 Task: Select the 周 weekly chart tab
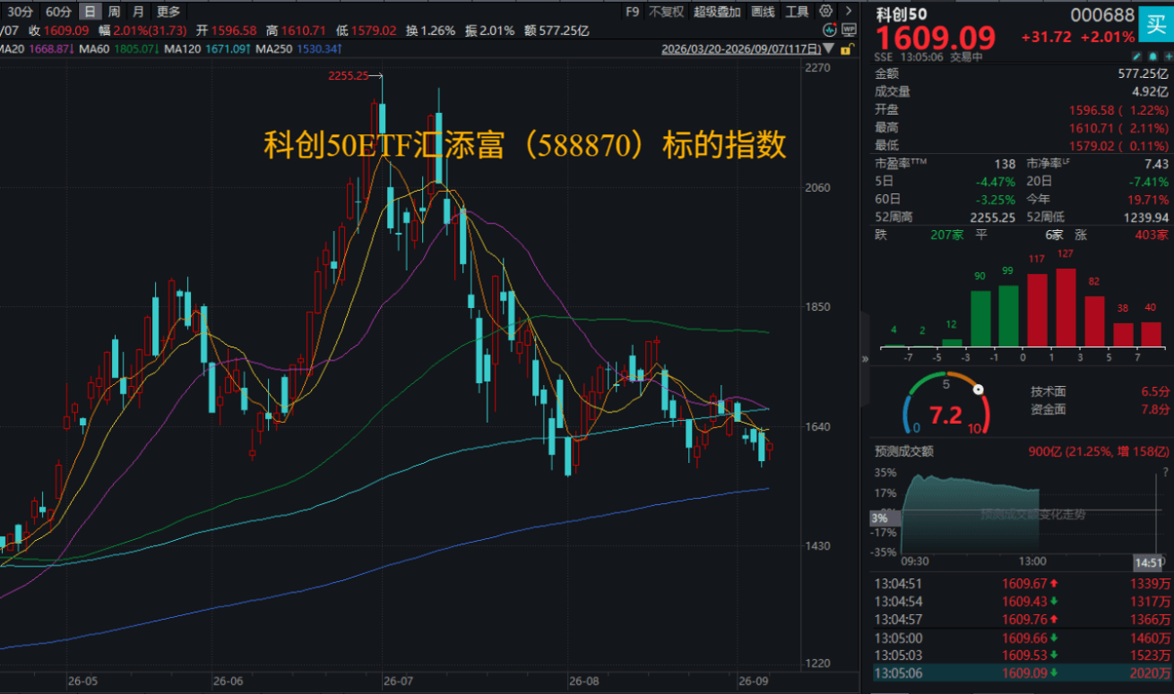114,12
